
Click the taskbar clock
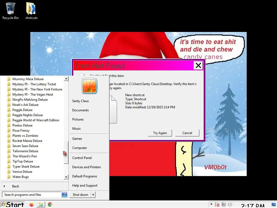click(x=253, y=205)
